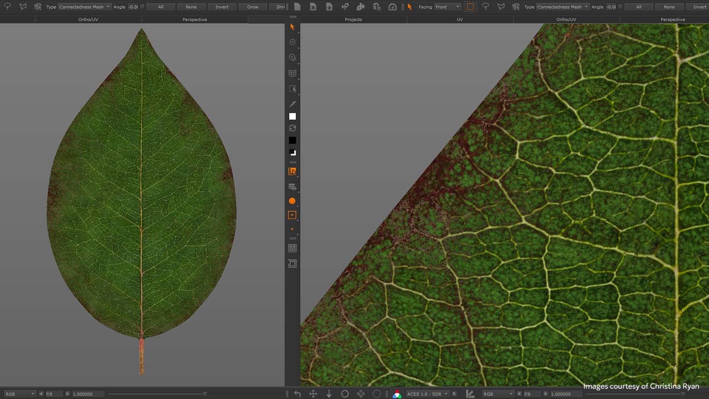709x399 pixels.
Task: Click the pan/move view icon in bottom bar
Action: click(313, 394)
